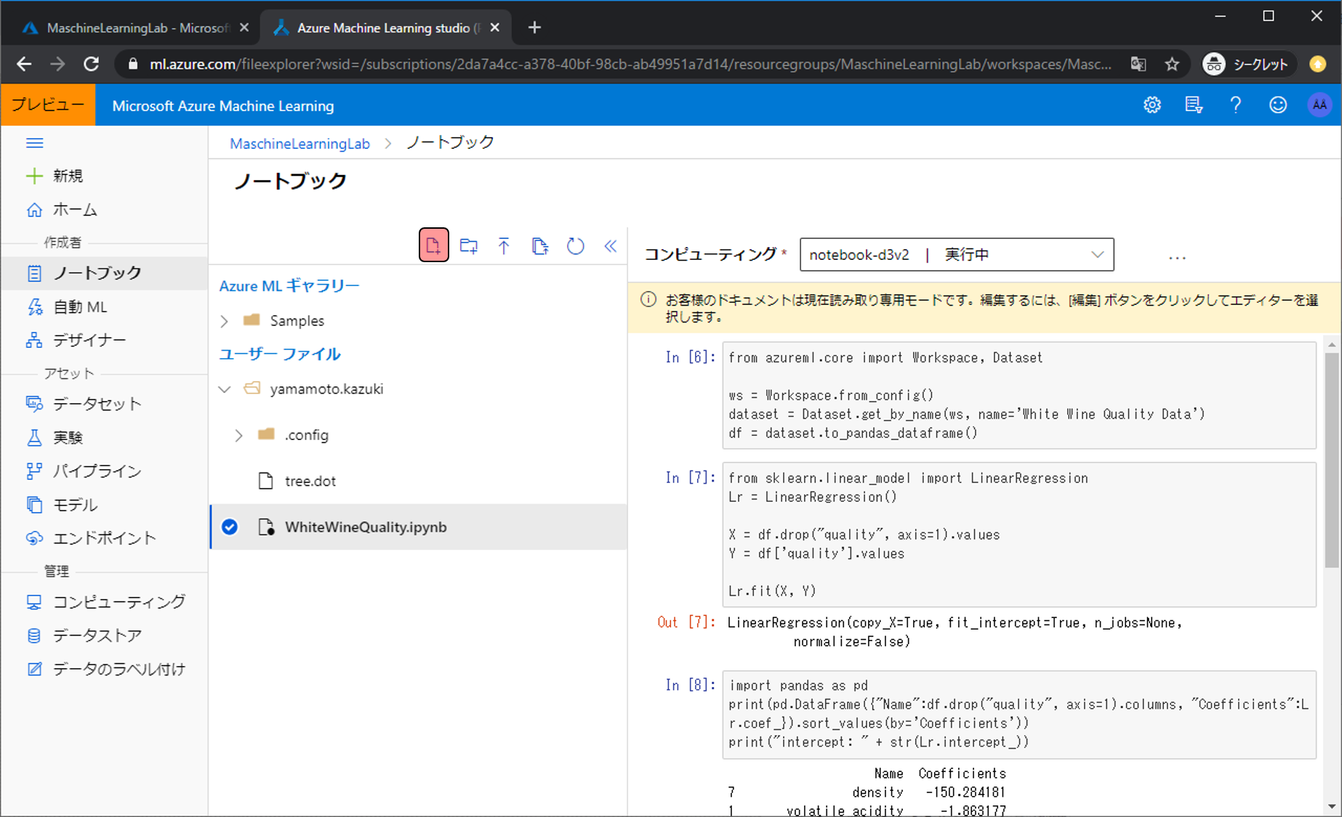Toggle the hamburger navigation menu
The height and width of the screenshot is (817, 1342).
(x=34, y=143)
